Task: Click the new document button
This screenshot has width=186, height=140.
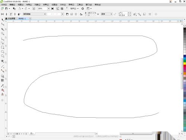Action: [2, 9]
